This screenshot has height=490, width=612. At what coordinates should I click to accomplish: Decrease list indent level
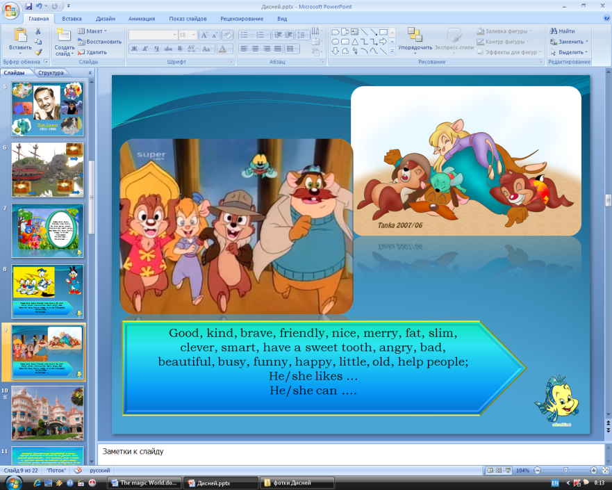(x=278, y=35)
